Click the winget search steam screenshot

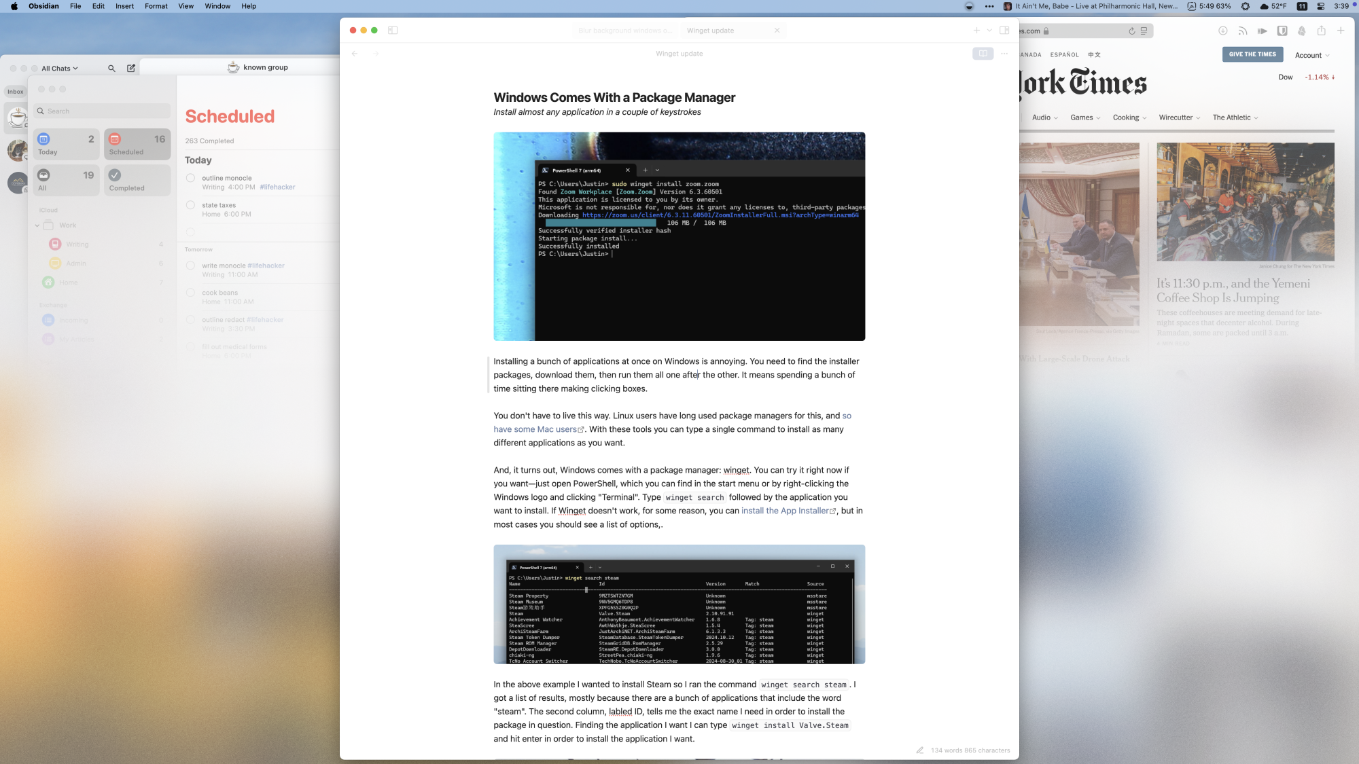[679, 604]
